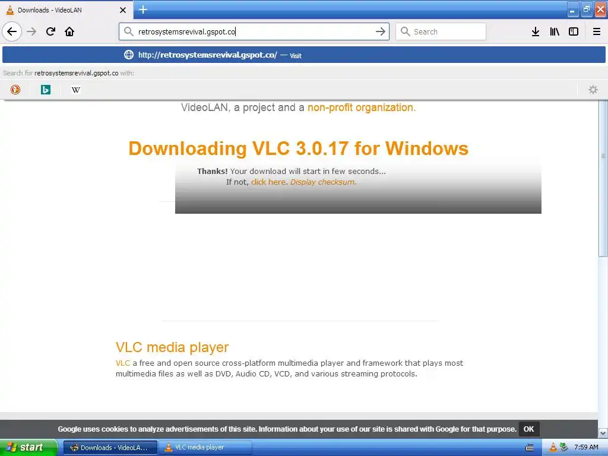
Task: Open the non-profit organization link
Action: tap(362, 107)
